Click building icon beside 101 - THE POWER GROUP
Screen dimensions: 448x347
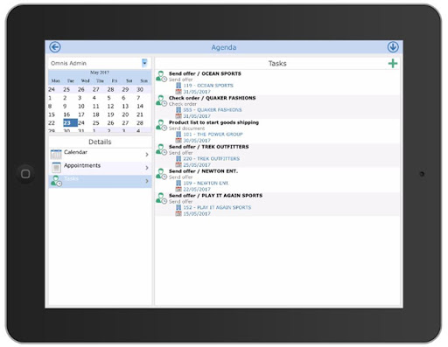click(x=178, y=135)
